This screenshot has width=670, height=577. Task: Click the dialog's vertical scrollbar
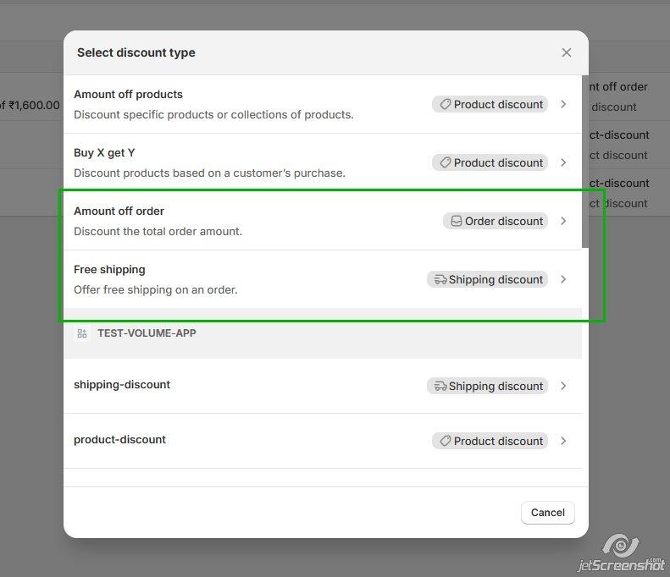(584, 161)
